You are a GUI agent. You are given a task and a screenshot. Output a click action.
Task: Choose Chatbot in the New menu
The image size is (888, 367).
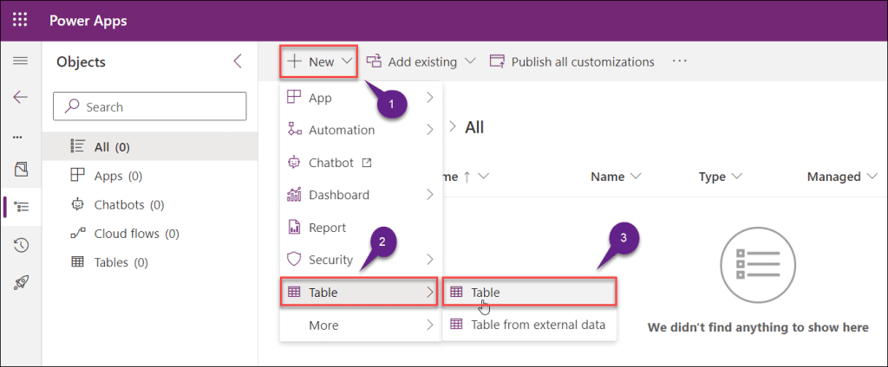[x=361, y=163]
